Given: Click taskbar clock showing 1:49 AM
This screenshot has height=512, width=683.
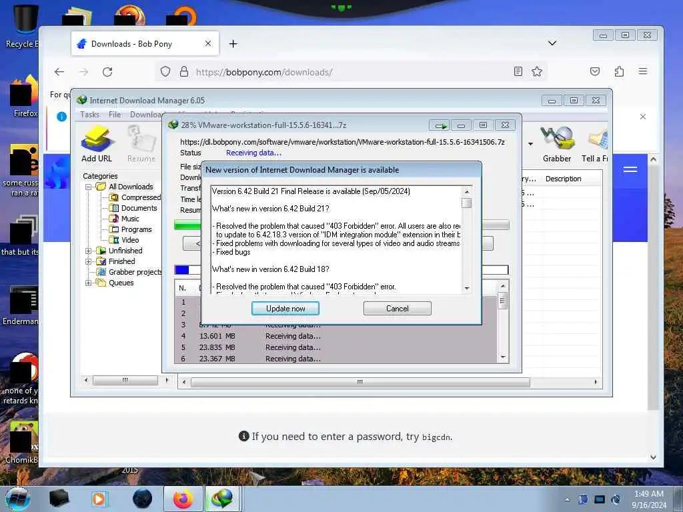Looking at the screenshot, I should [649, 499].
